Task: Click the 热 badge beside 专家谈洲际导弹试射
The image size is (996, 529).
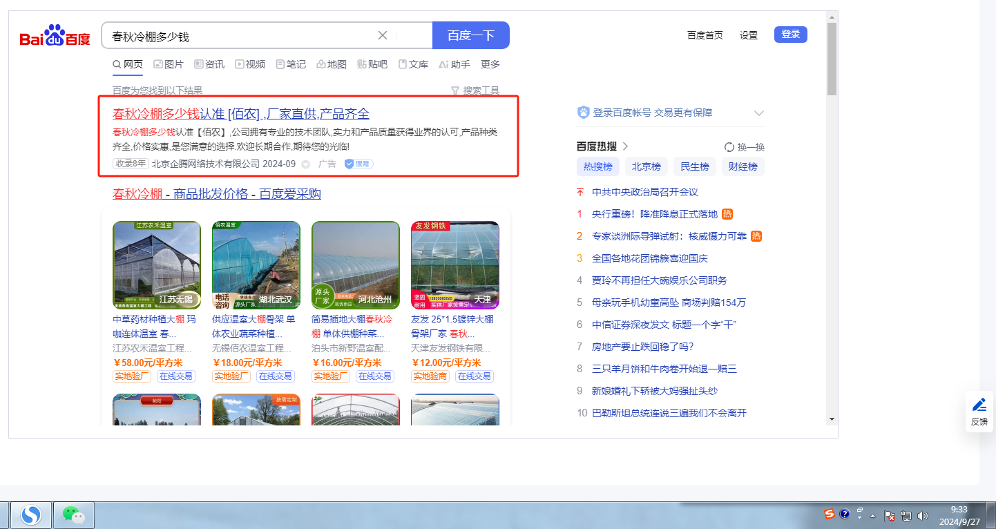Action: (x=756, y=236)
